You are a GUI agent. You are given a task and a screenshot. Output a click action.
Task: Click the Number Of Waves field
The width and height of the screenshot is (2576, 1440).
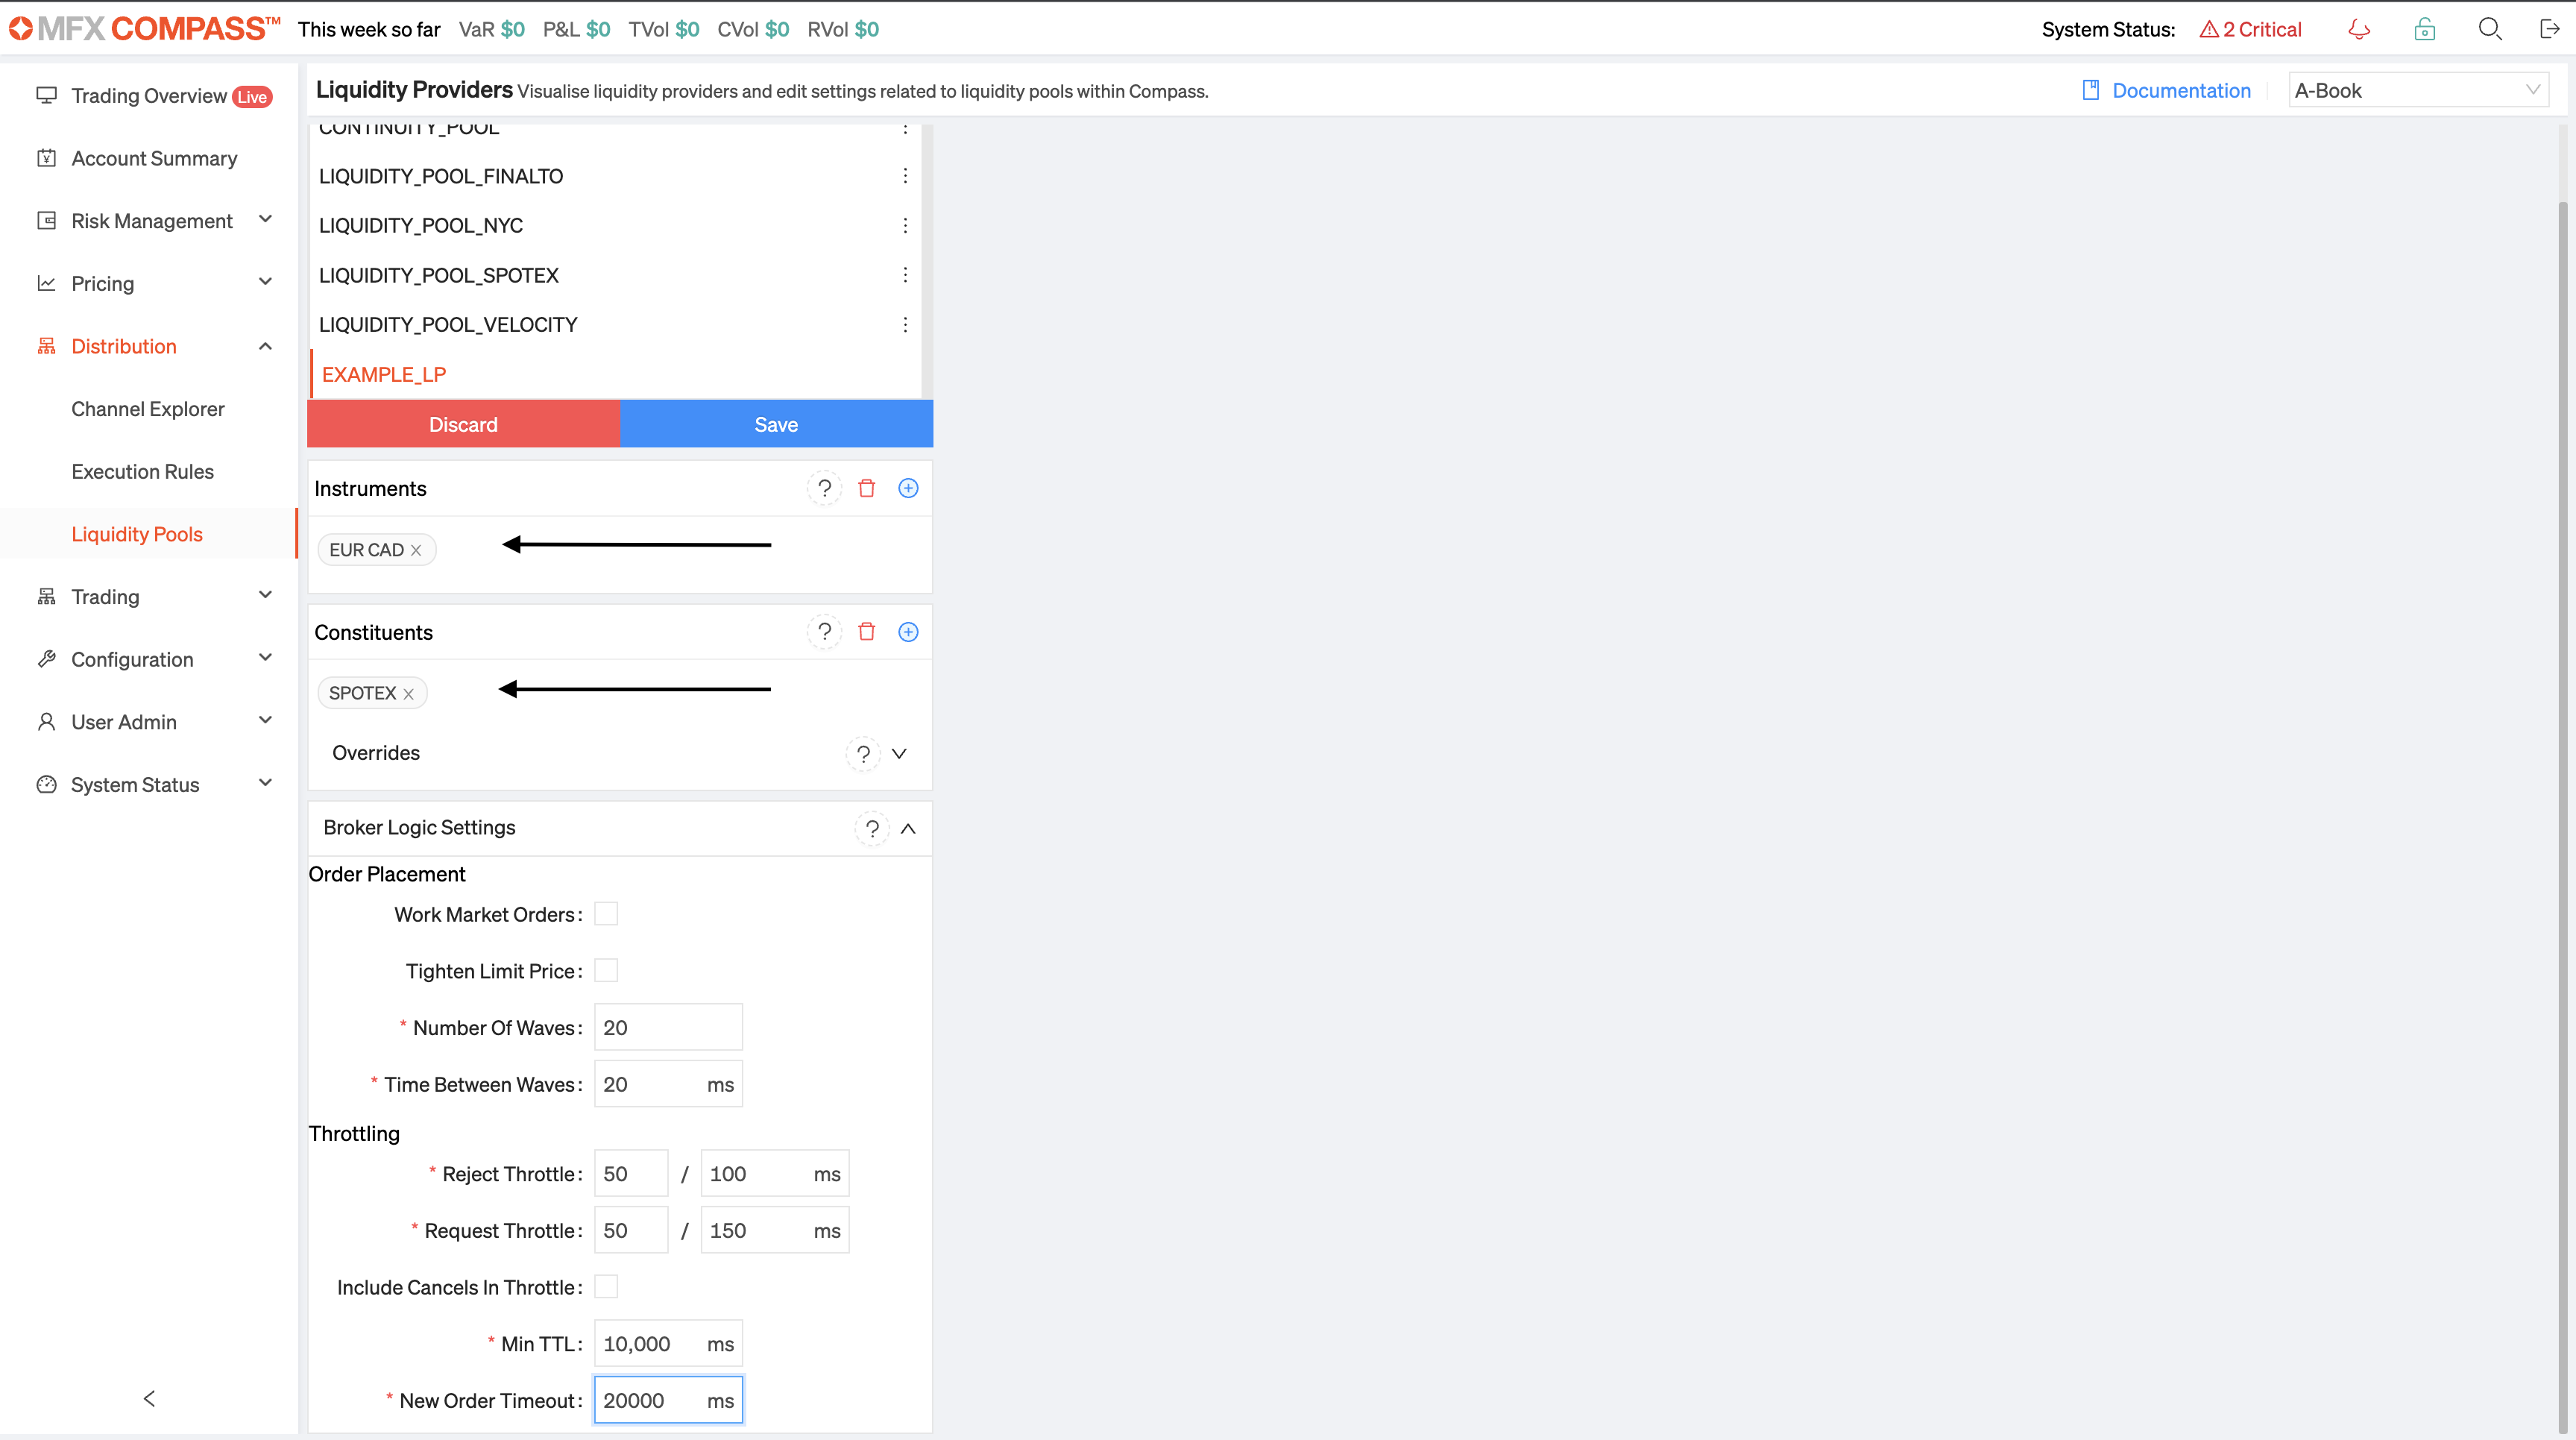(x=668, y=1028)
